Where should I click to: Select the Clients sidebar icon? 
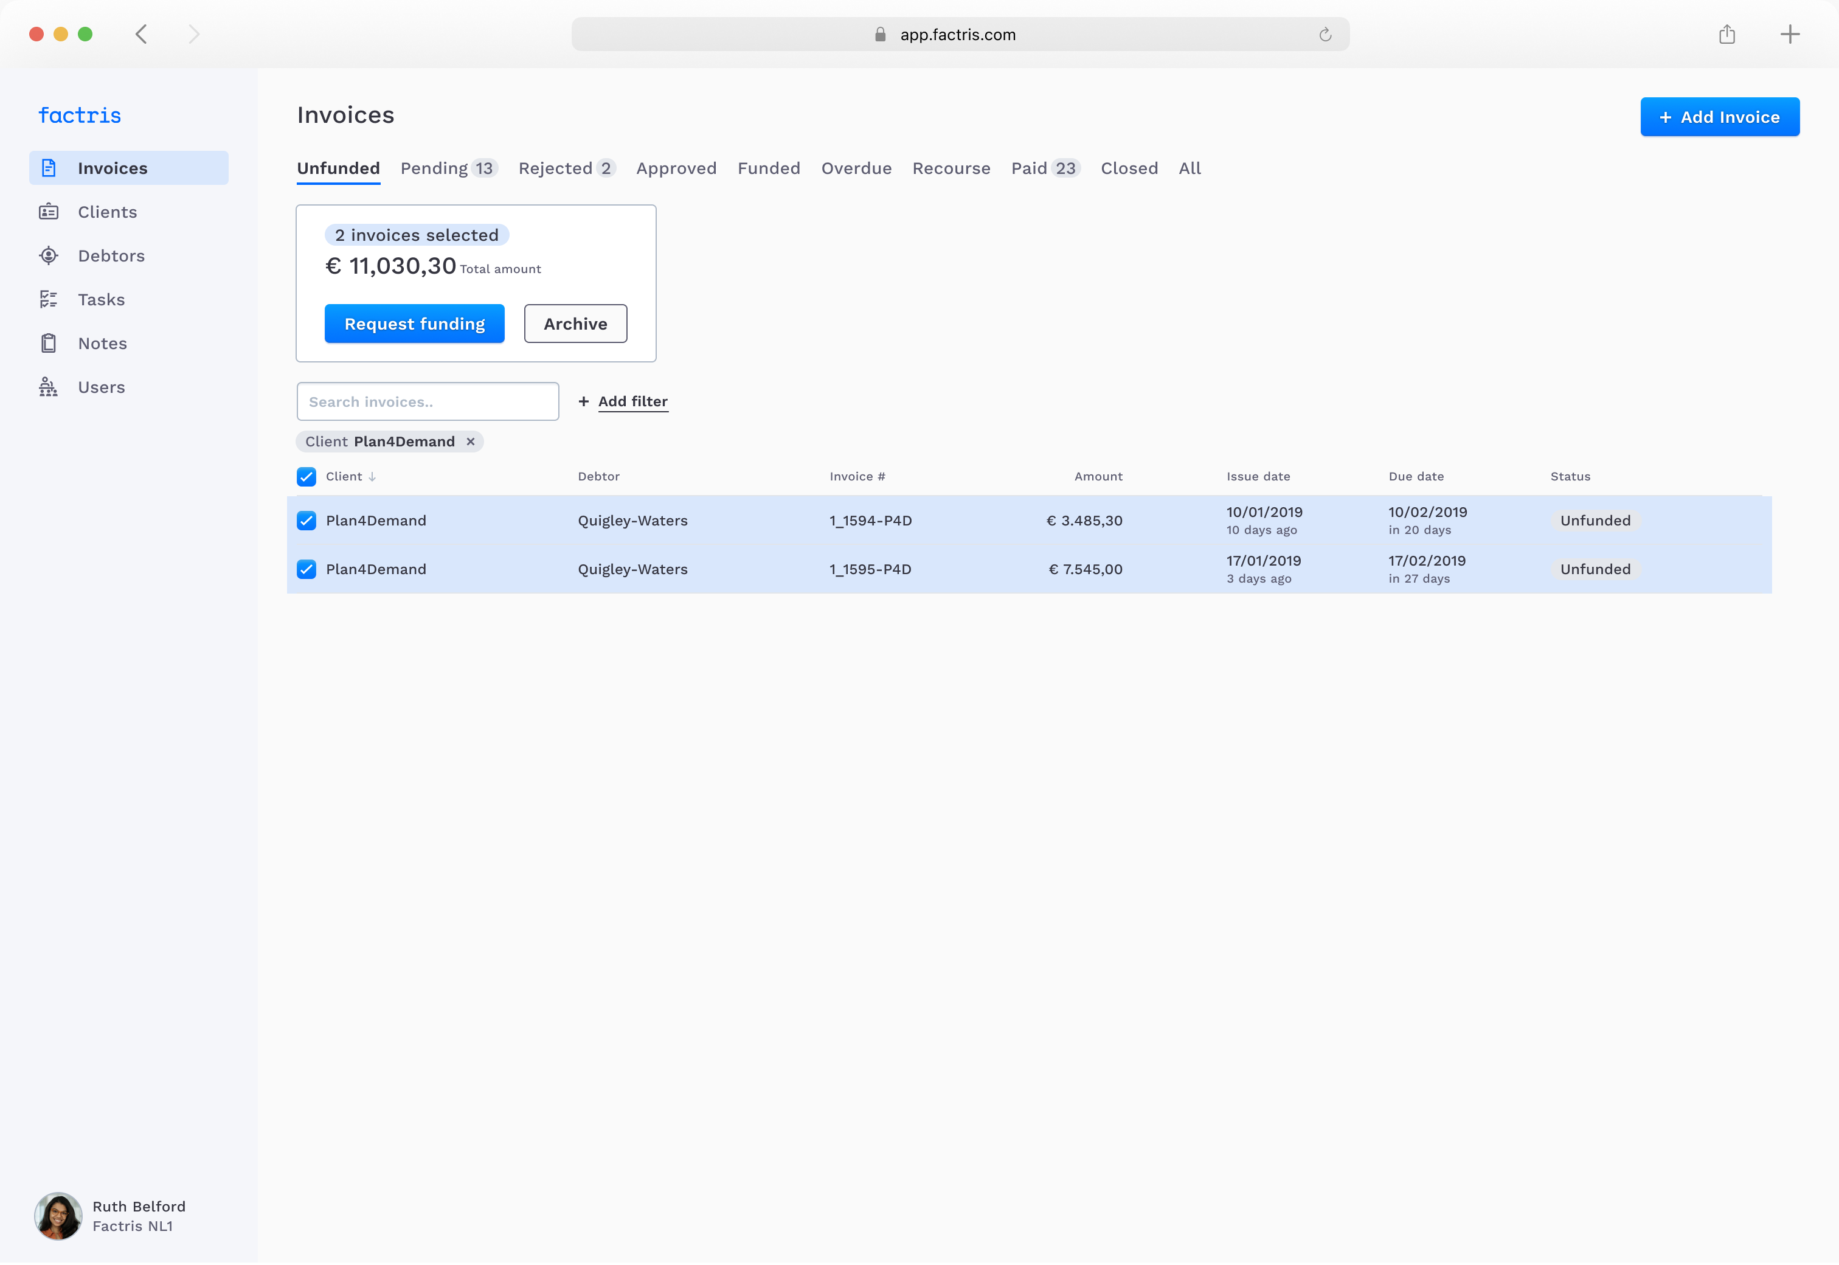point(48,212)
